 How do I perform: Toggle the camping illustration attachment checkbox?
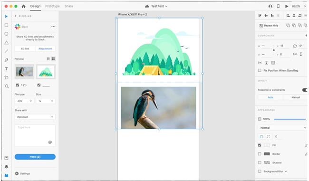coord(39,85)
